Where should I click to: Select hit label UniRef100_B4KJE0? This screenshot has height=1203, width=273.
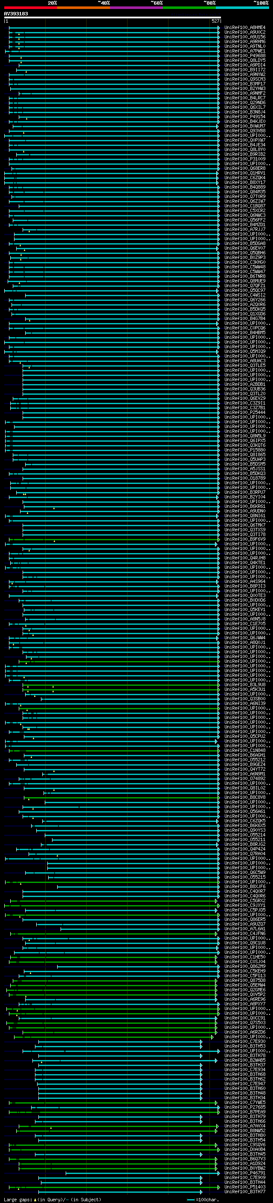(x=245, y=122)
